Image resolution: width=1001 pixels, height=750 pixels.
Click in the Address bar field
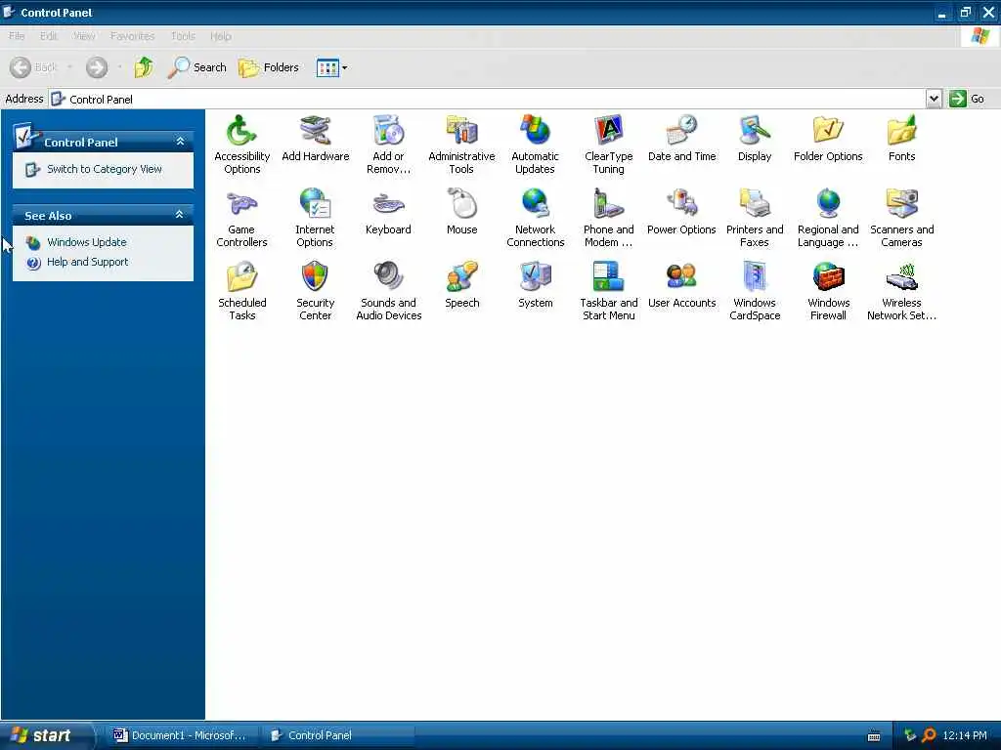488,99
